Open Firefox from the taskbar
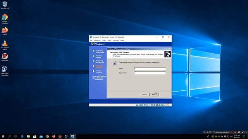The width and height of the screenshot is (248, 139). point(54,136)
